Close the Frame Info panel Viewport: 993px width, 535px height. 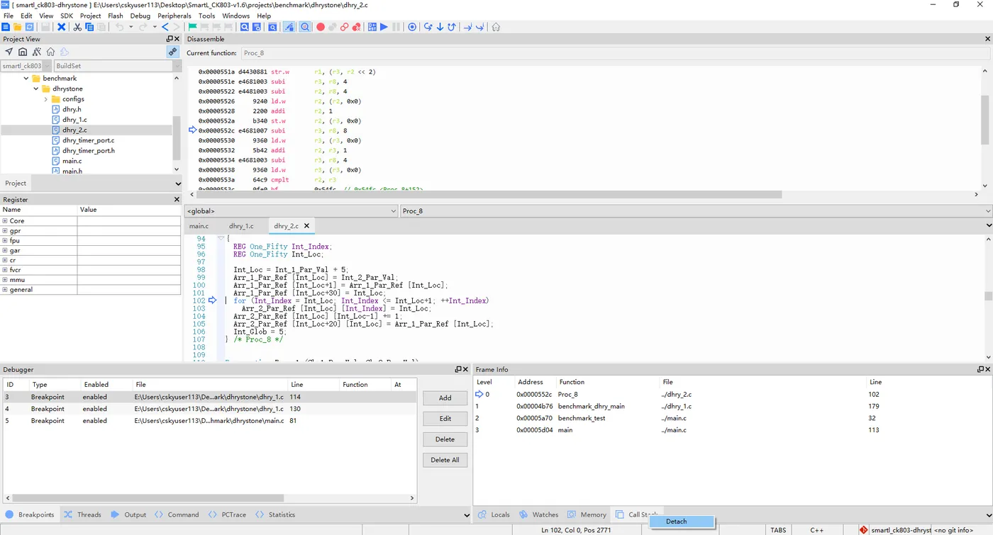tap(989, 369)
